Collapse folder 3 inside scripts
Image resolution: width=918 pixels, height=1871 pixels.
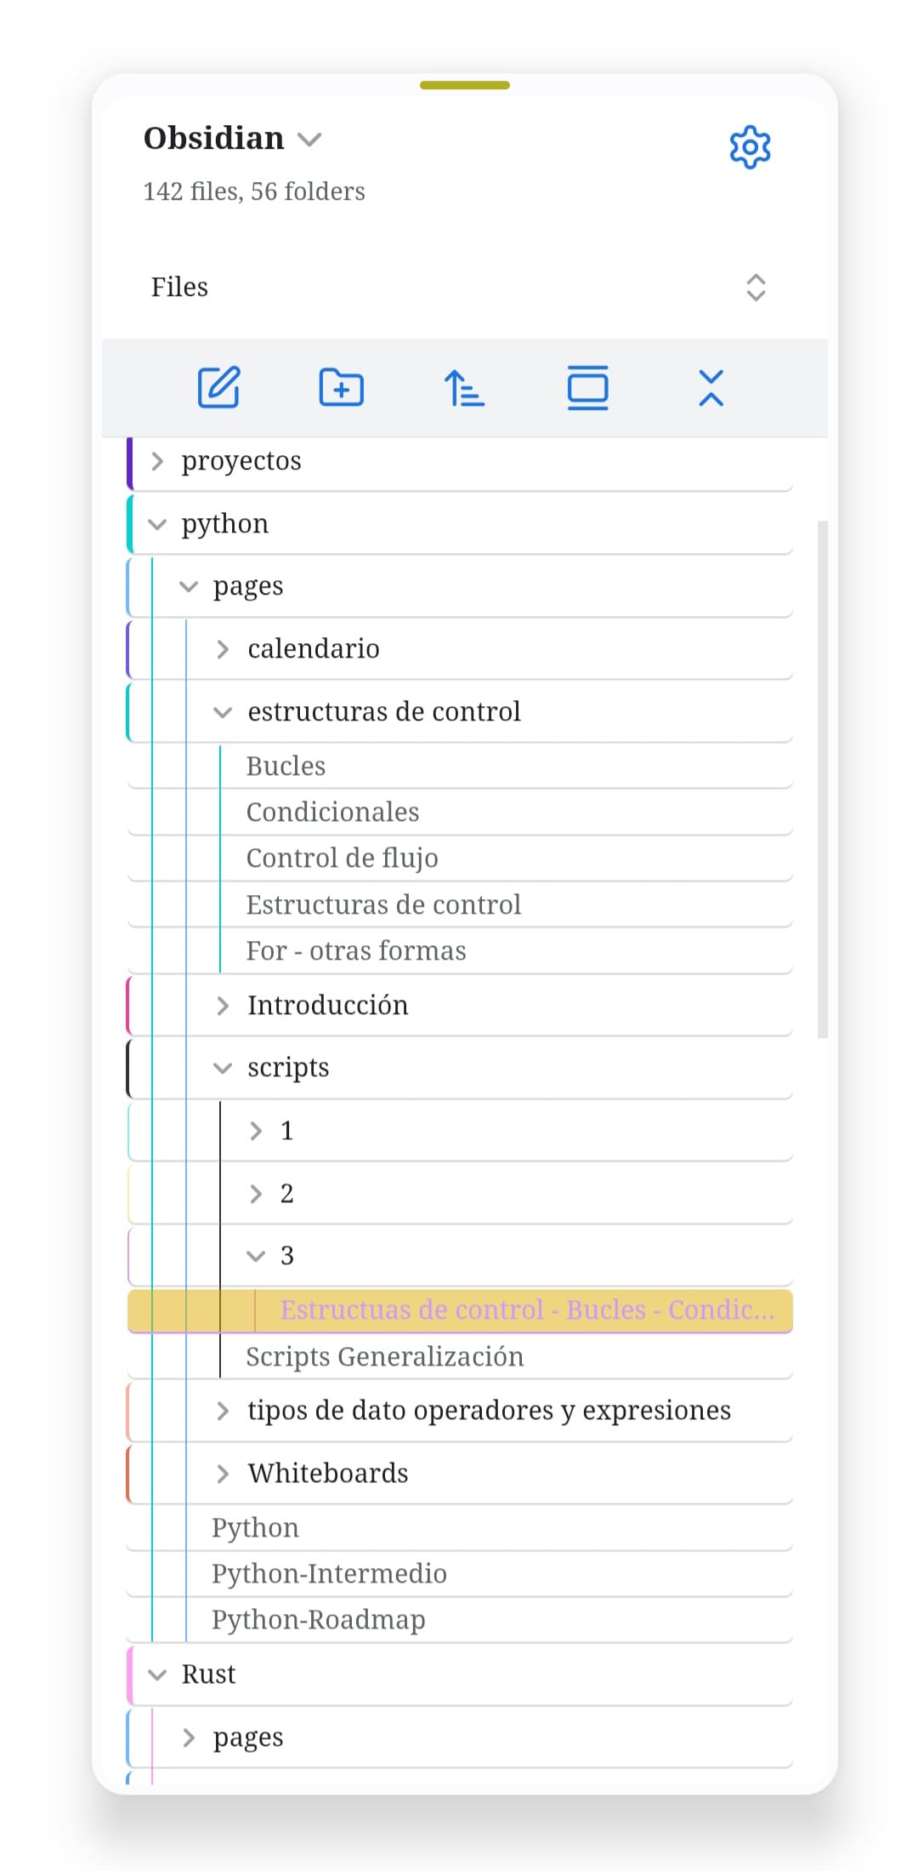pyautogui.click(x=256, y=1255)
